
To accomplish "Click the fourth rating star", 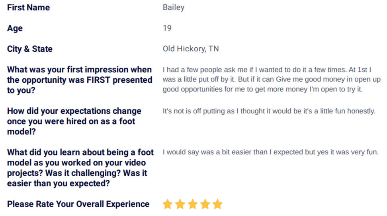I will (205, 204).
